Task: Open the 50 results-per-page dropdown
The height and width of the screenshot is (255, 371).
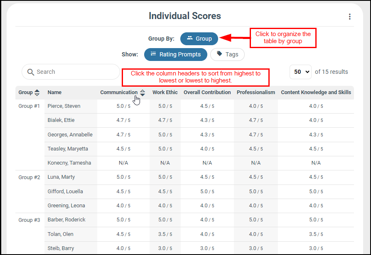Action: point(300,72)
